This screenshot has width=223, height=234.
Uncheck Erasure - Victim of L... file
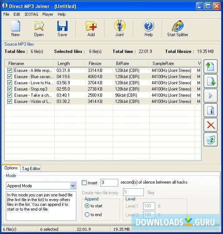coord(10,101)
